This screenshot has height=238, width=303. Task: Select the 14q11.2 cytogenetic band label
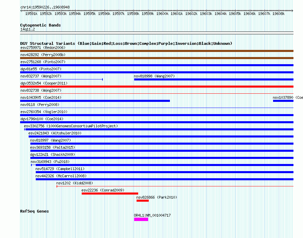(x=28, y=29)
